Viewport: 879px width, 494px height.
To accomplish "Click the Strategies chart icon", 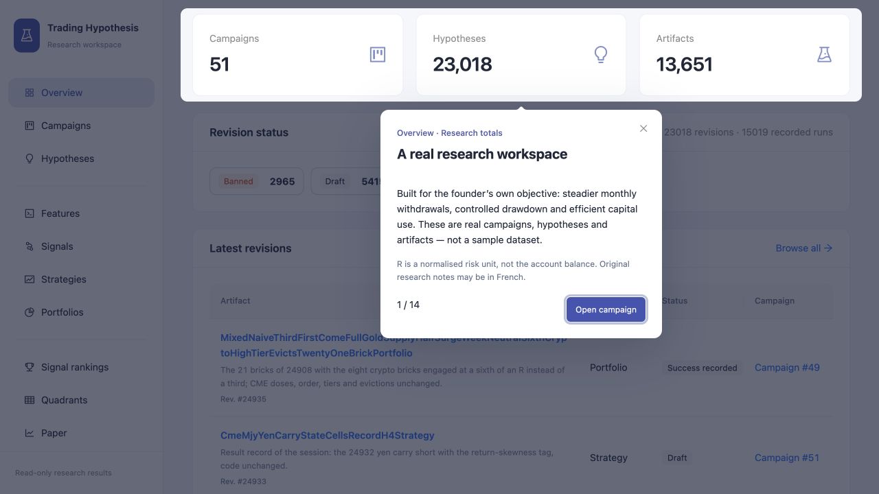I will coord(30,279).
